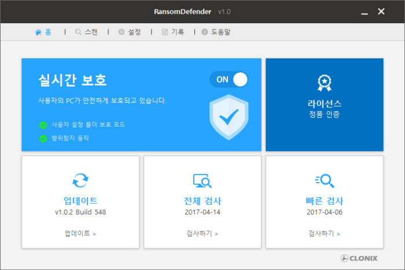
Task: Click the 실시간 보호 heading
Action: coord(72,80)
